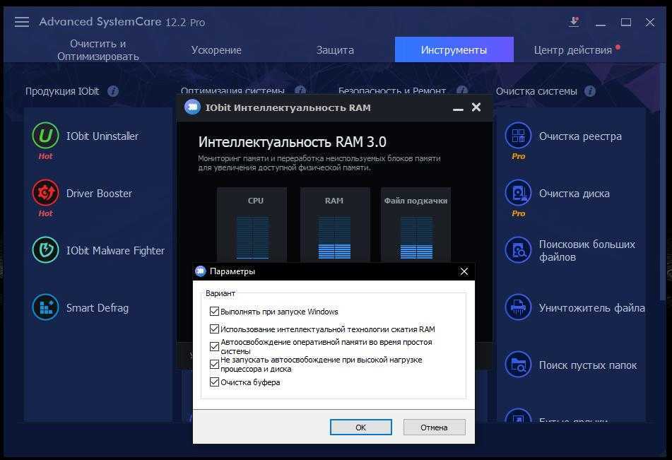This screenshot has height=460, width=672.
Task: Click Интеллектуальность RAM 3.0 heading
Action: 293,142
